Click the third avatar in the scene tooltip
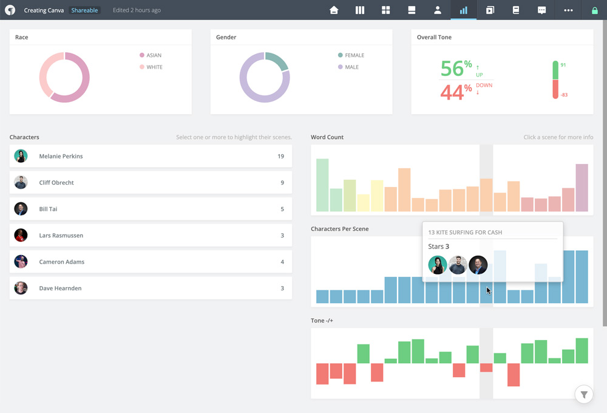The image size is (607, 413). tap(478, 265)
